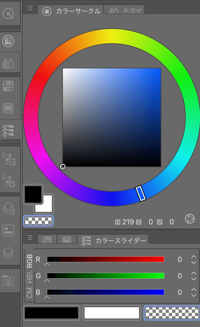Open the Color Slider sidebar icon

(8, 131)
